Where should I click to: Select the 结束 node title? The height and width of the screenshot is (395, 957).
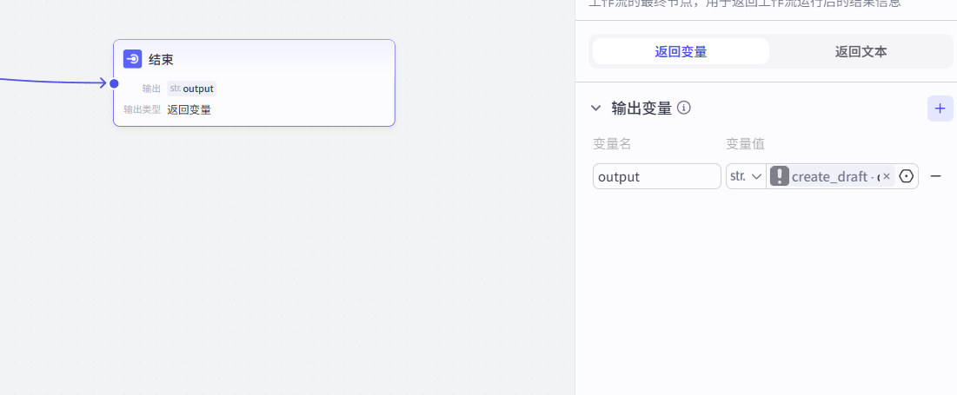(161, 59)
